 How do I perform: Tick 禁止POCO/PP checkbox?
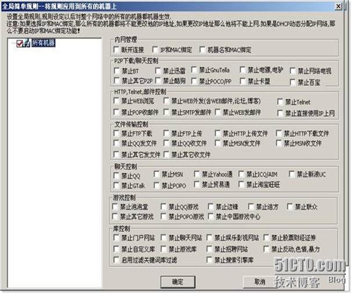(194, 81)
